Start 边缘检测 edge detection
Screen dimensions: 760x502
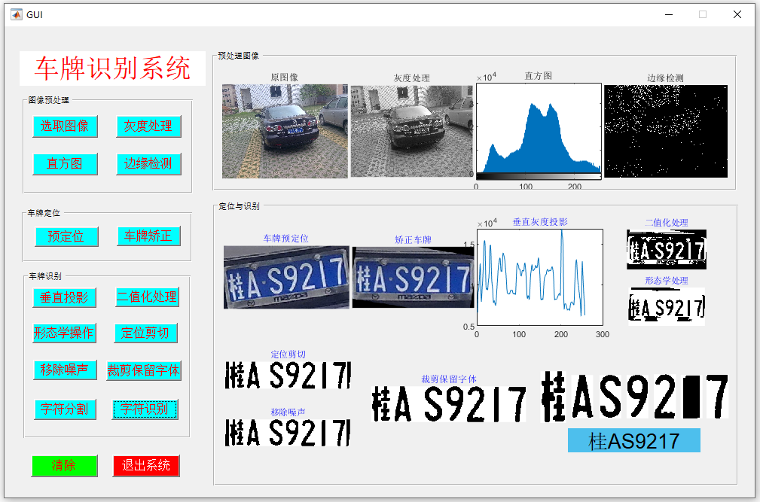(148, 163)
